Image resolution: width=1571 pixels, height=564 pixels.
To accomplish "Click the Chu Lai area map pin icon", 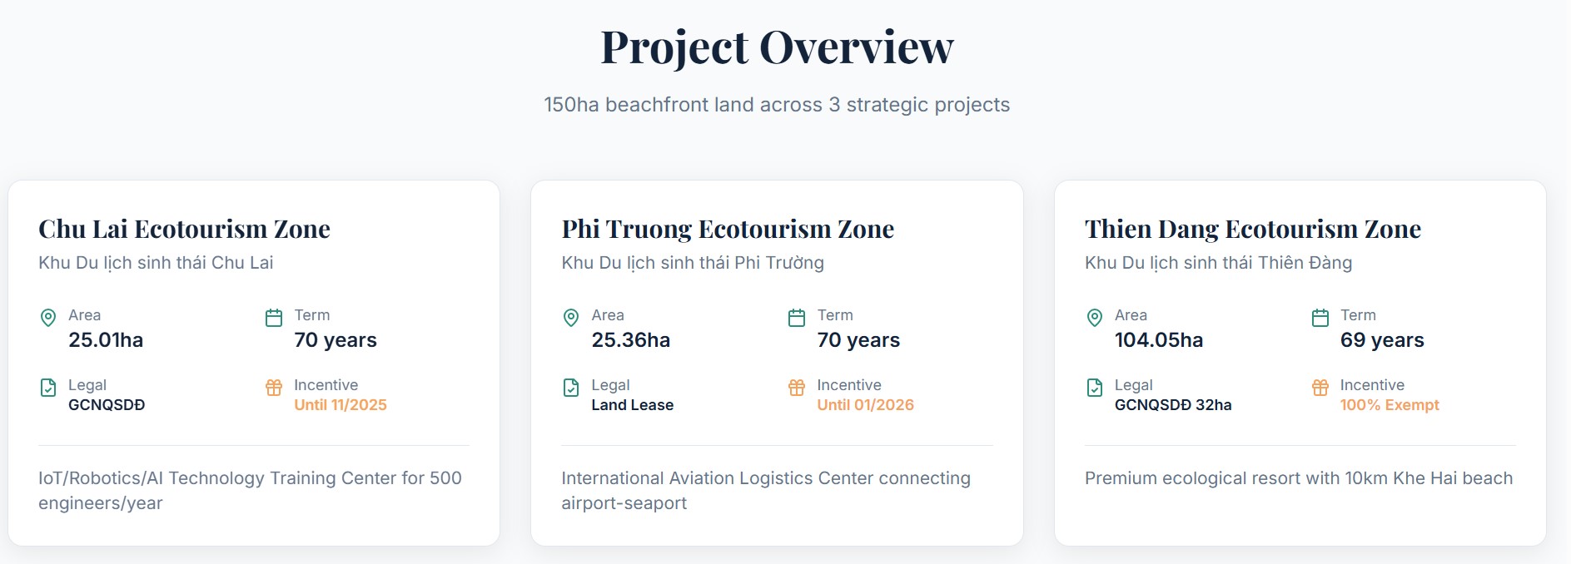I will [x=48, y=317].
